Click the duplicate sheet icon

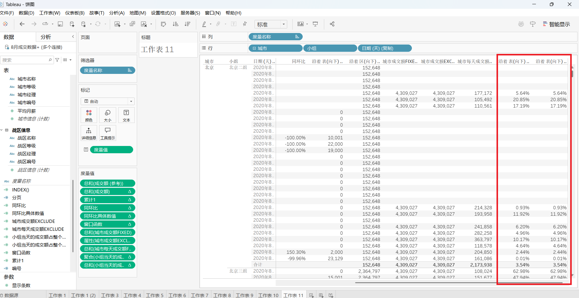pos(132,24)
